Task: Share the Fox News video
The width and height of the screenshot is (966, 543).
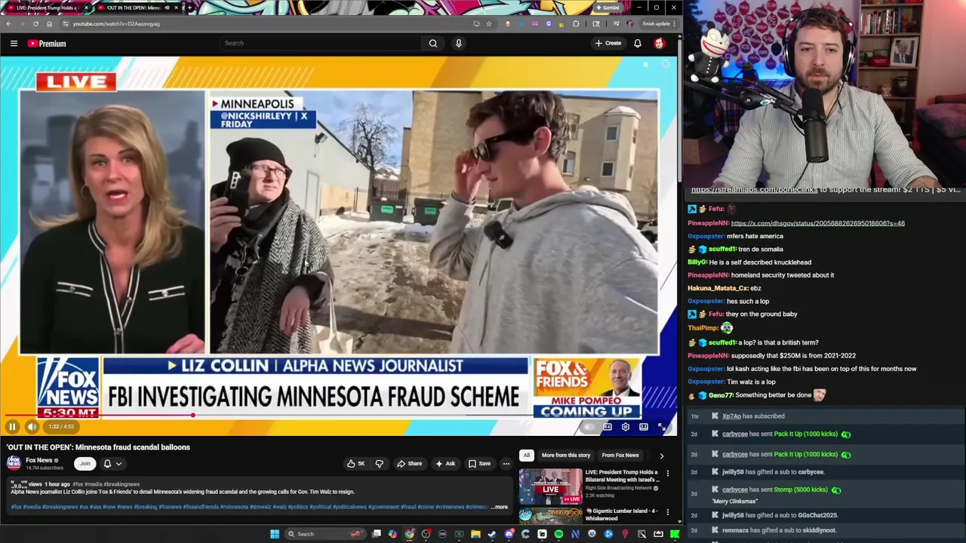Action: pos(410,464)
